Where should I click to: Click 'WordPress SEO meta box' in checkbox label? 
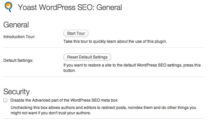point(94,100)
